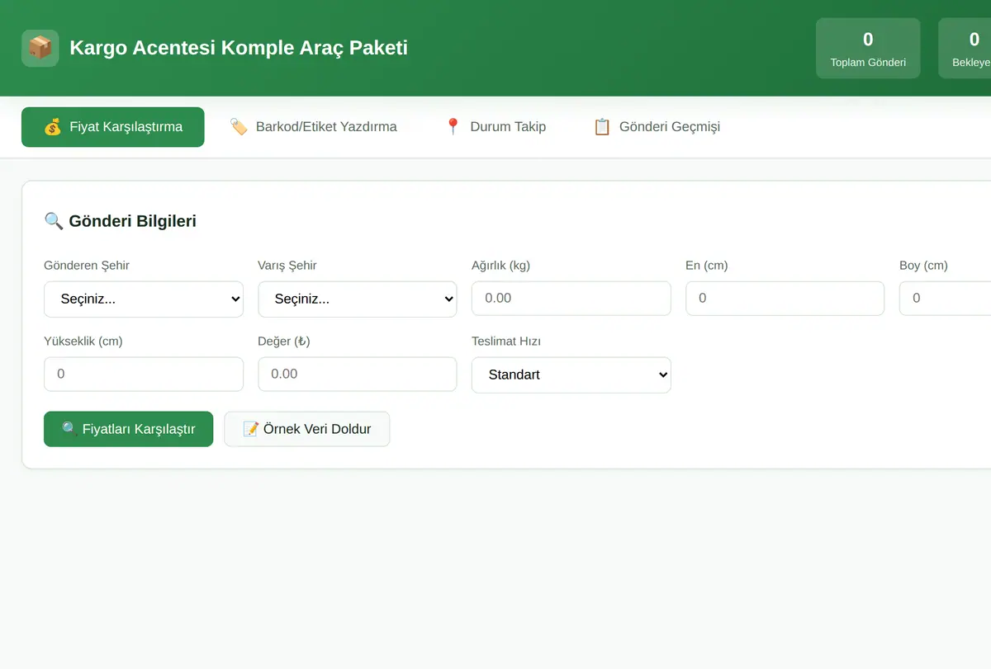
Task: Select the En (cm) input field
Action: (785, 298)
